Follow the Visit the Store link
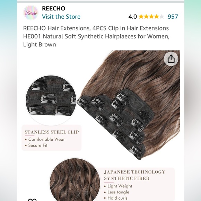This screenshot has width=201, height=201. (x=61, y=17)
